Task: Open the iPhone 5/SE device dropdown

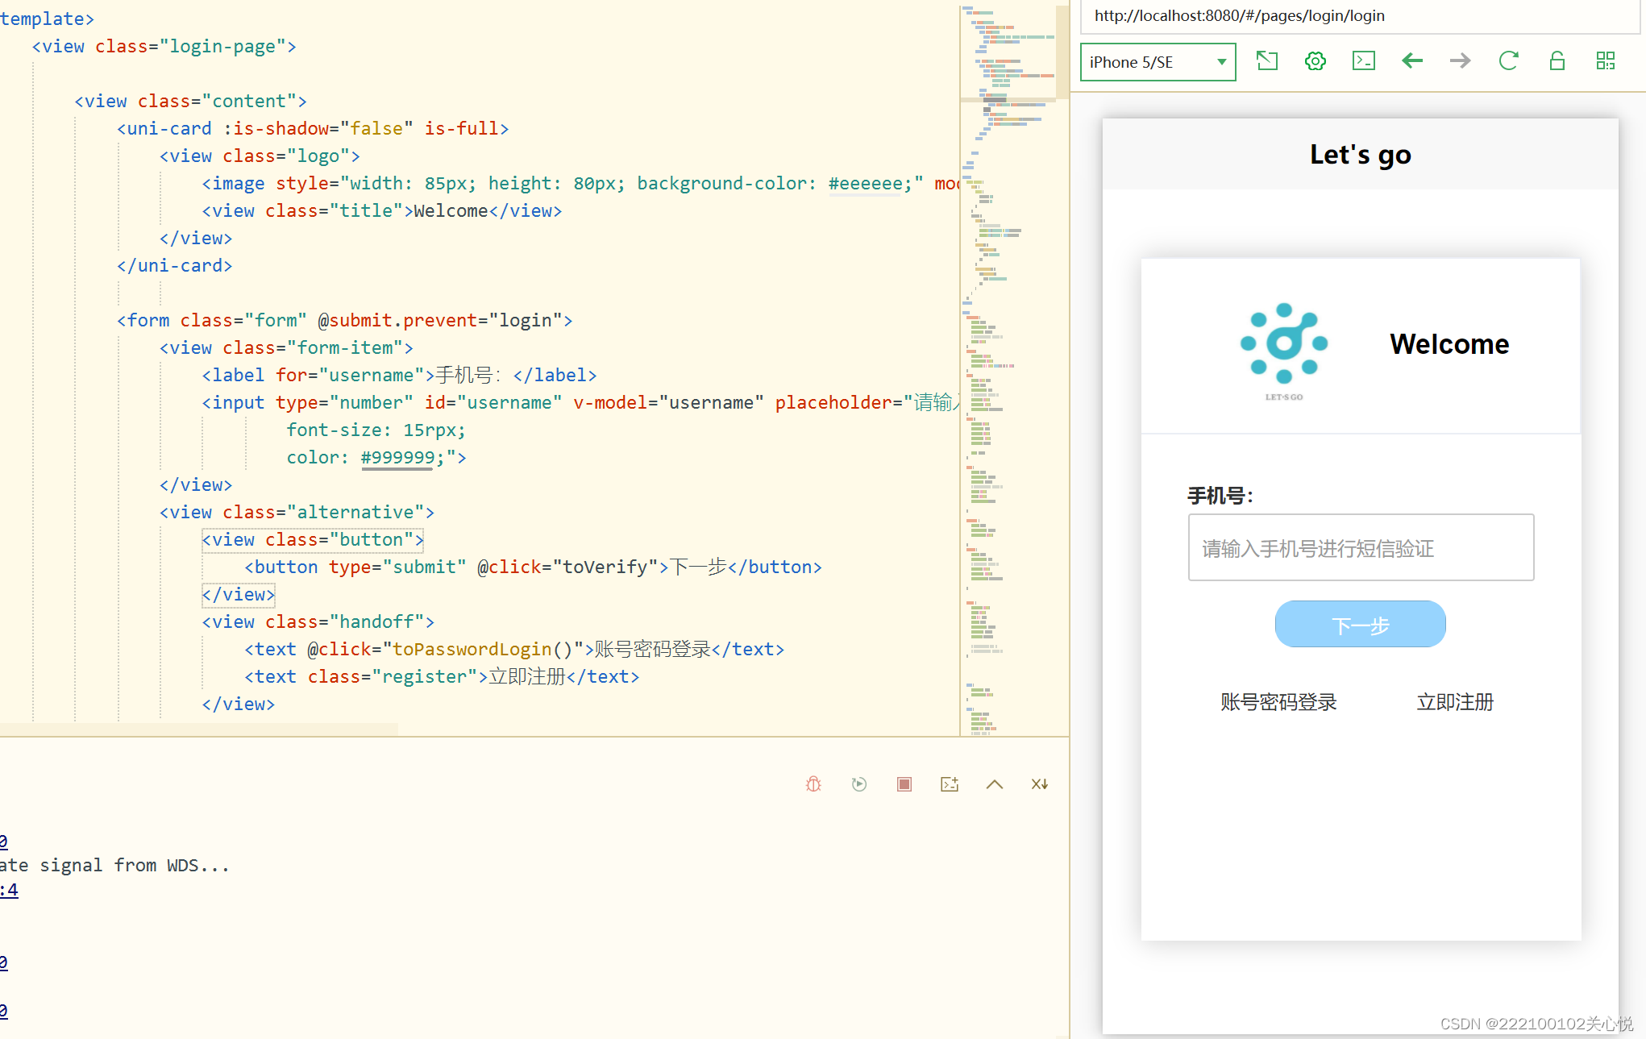Action: click(1158, 62)
